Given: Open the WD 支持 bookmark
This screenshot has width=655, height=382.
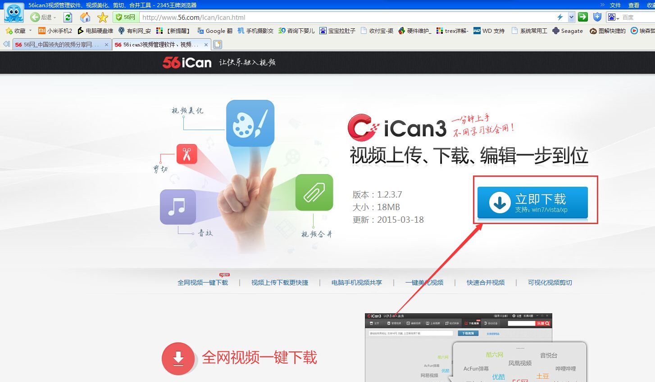Looking at the screenshot, I should point(489,31).
